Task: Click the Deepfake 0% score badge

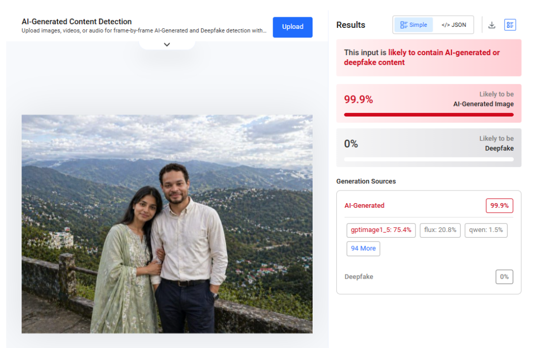Action: [504, 277]
